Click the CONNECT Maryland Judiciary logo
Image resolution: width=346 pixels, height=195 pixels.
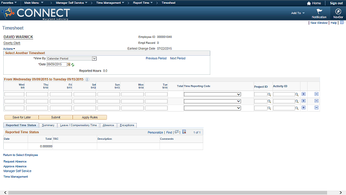pyautogui.click(x=36, y=13)
